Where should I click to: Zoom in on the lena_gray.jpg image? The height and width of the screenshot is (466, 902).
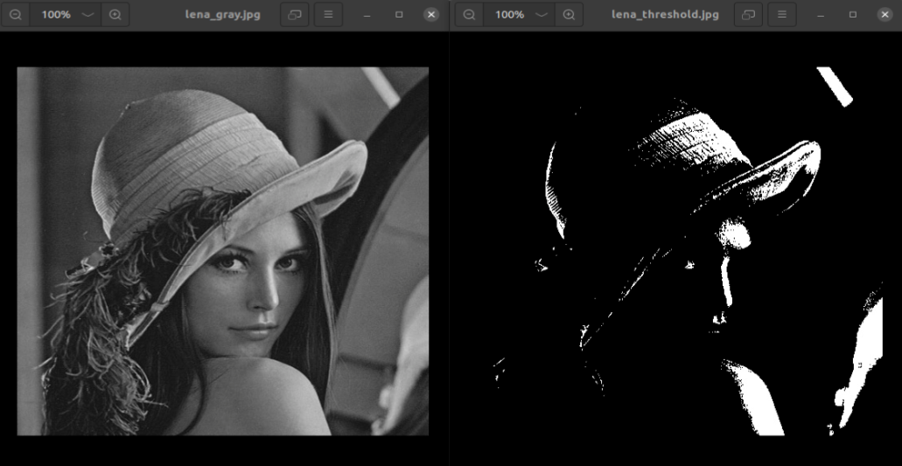tap(115, 15)
